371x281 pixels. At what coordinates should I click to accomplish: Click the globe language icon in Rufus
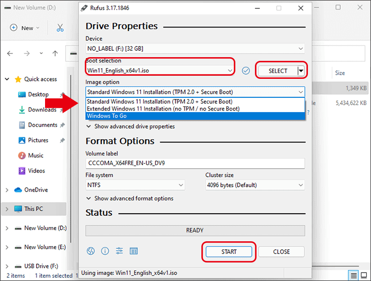(91, 251)
